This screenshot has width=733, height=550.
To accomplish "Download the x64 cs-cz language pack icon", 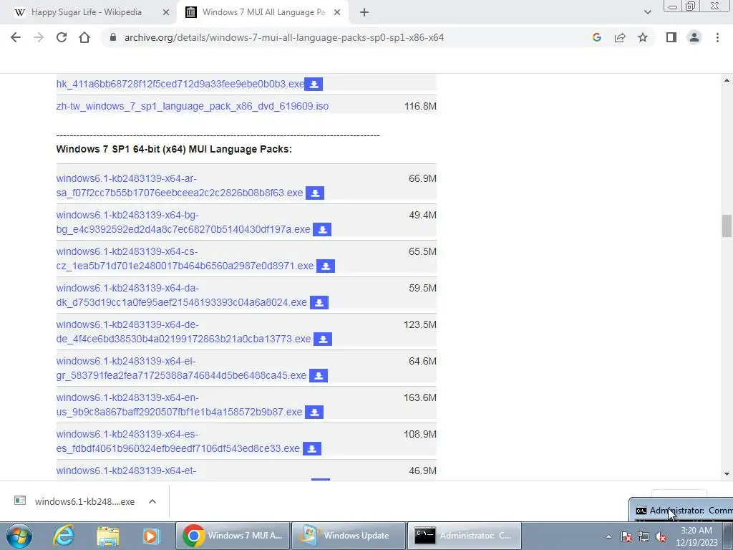I will click(x=326, y=266).
